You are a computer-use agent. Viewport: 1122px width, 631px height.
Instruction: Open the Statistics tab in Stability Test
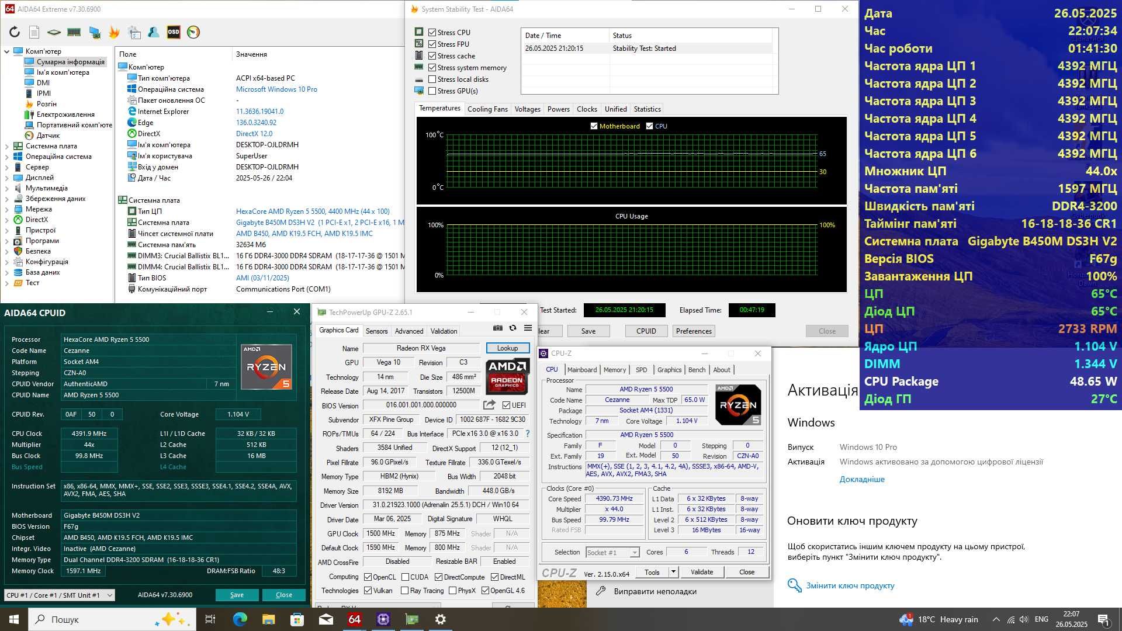647,109
